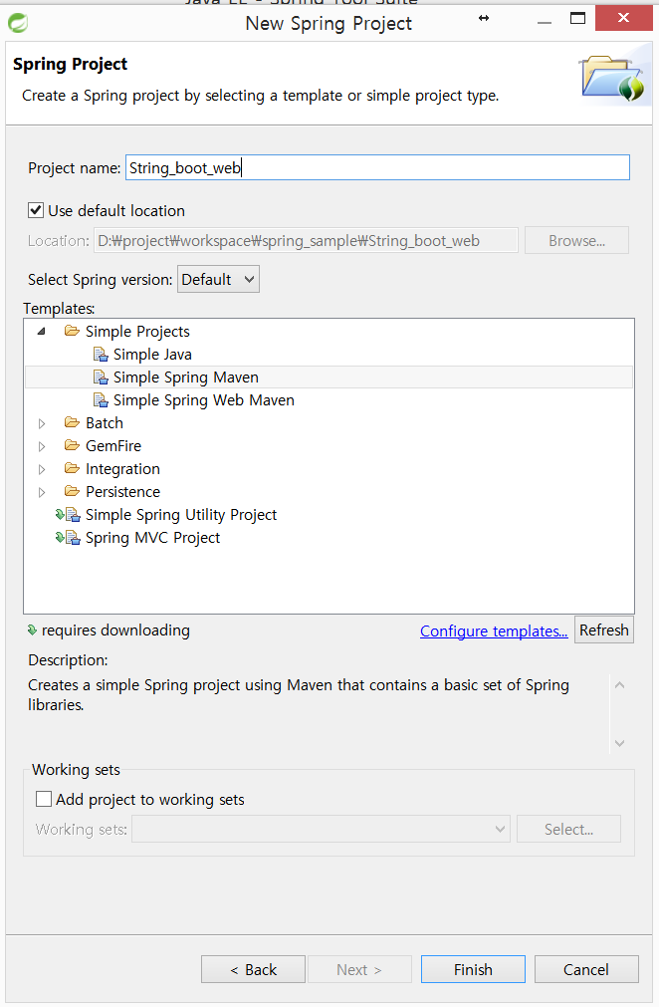Expand the Persistence folder arrow

[42, 493]
